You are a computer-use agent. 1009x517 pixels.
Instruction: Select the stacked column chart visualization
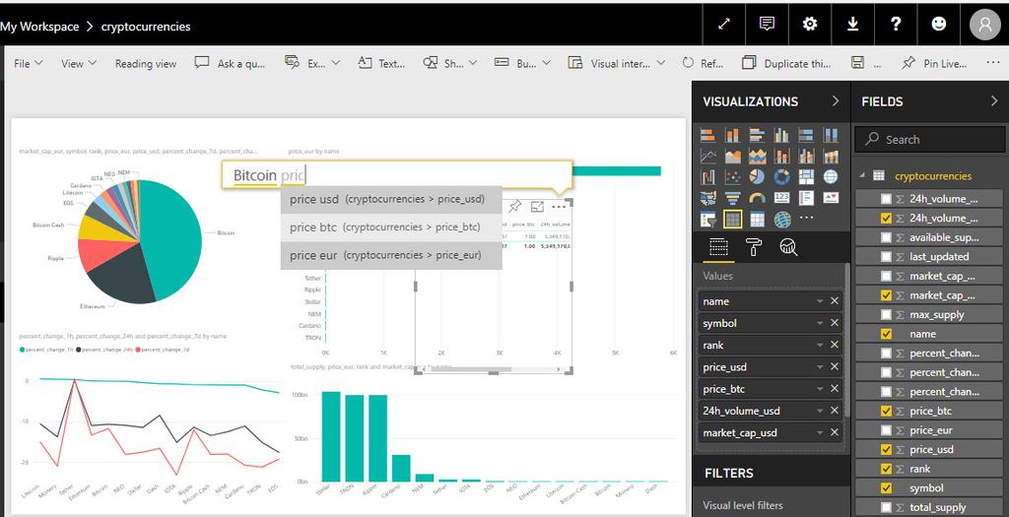[732, 135]
